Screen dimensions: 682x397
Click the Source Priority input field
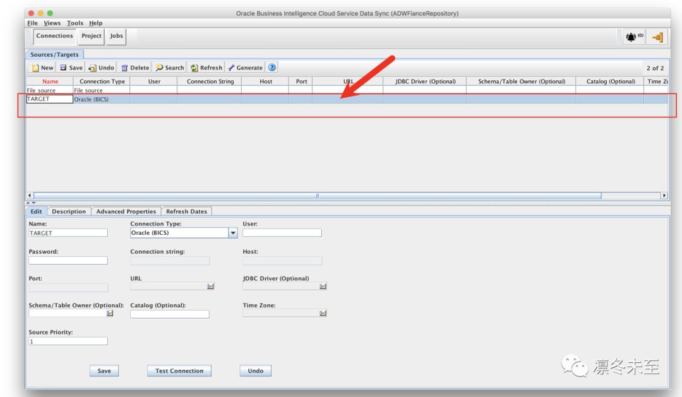point(68,341)
